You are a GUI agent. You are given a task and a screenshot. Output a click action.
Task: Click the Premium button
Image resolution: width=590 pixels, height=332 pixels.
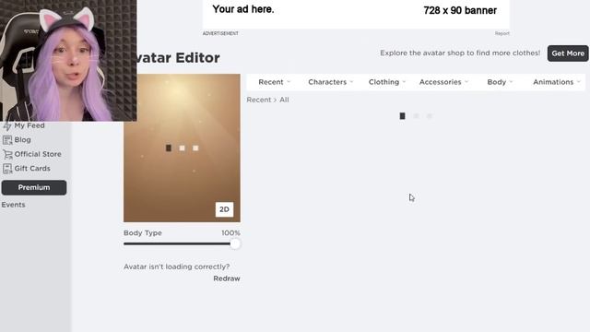[34, 187]
